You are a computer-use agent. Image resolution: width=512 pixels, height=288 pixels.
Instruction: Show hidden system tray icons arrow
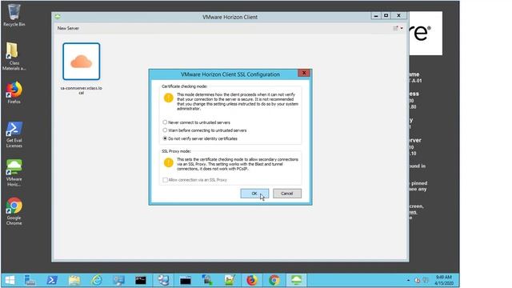[x=408, y=280]
